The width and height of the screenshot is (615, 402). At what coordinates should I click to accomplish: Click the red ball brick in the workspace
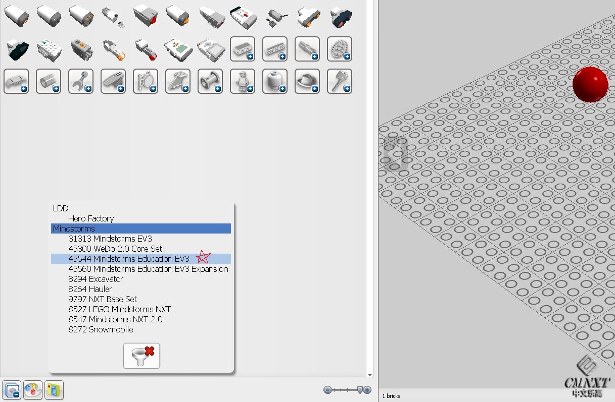pos(591,84)
